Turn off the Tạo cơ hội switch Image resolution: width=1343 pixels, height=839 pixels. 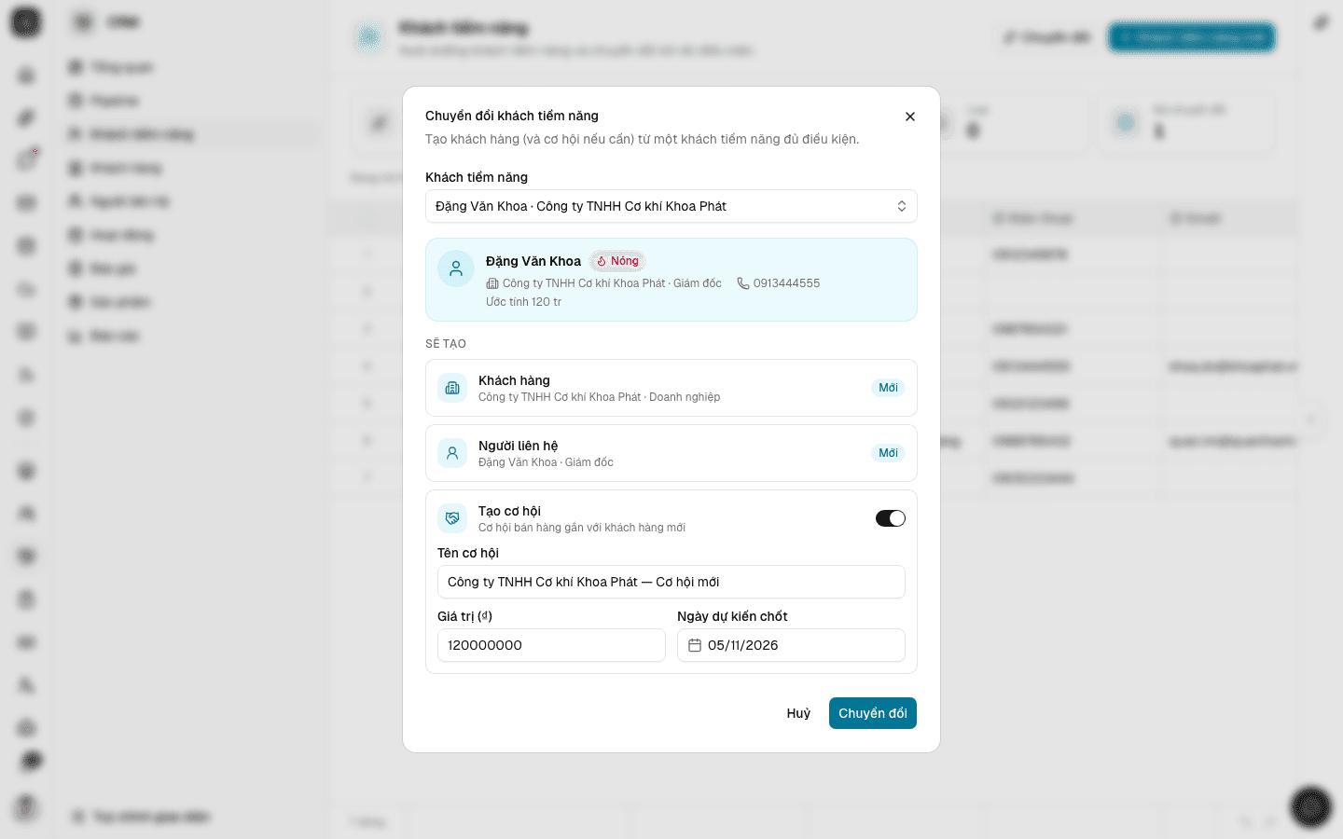[x=891, y=518]
